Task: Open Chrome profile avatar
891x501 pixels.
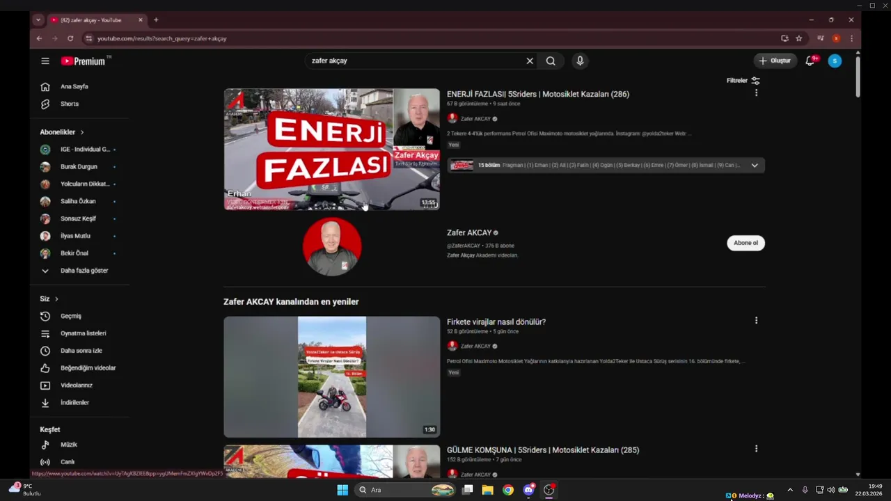Action: [x=836, y=39]
